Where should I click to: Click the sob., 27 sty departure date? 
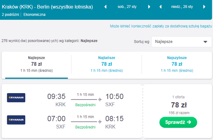pos(127,7)
